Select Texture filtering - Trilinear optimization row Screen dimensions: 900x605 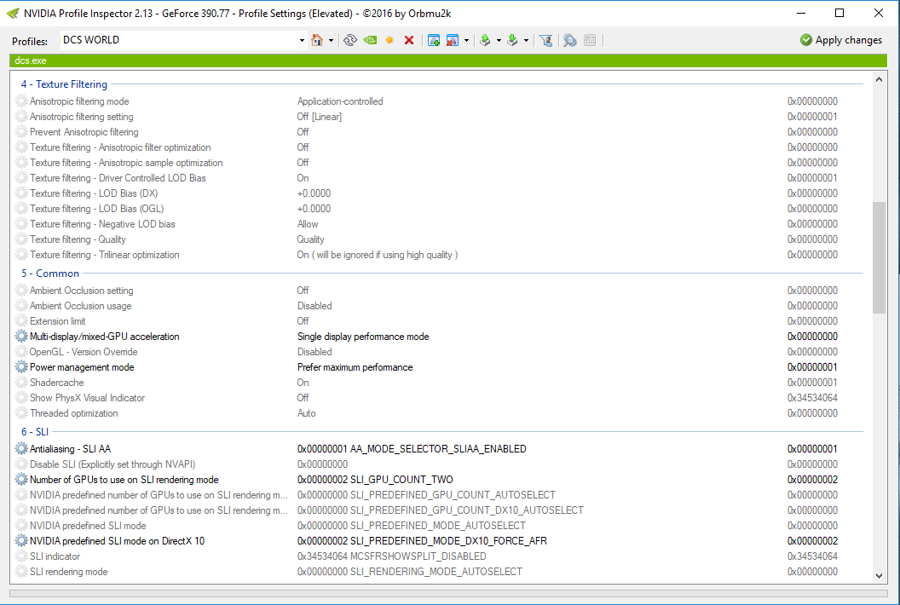(439, 255)
